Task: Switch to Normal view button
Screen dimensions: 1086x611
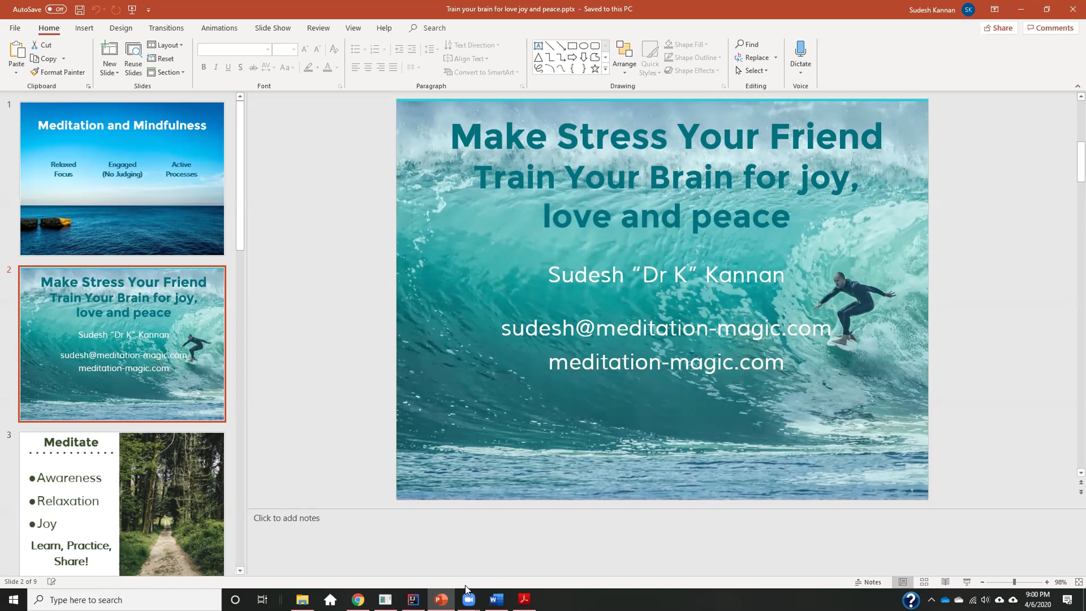Action: [903, 582]
